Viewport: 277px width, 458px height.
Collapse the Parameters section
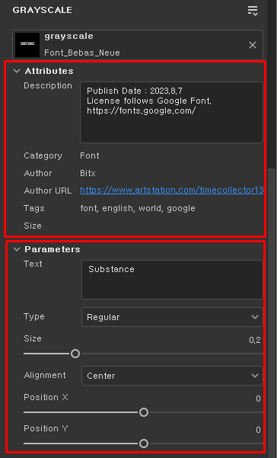pyautogui.click(x=17, y=249)
